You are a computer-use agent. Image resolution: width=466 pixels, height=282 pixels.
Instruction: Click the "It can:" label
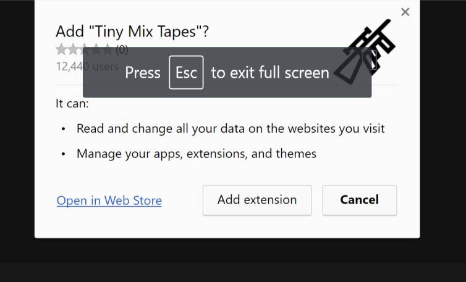coord(72,103)
